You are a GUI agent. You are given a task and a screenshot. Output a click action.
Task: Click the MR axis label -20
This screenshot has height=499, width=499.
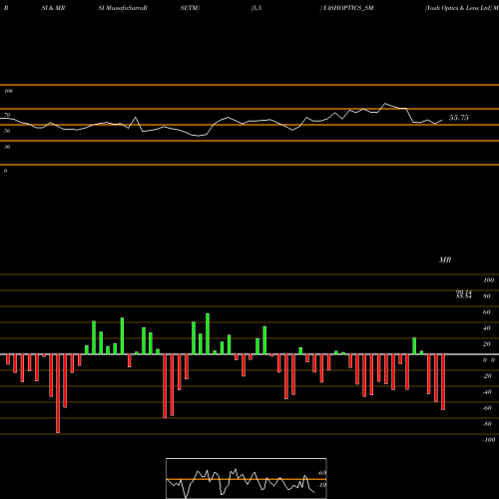[487, 376]
